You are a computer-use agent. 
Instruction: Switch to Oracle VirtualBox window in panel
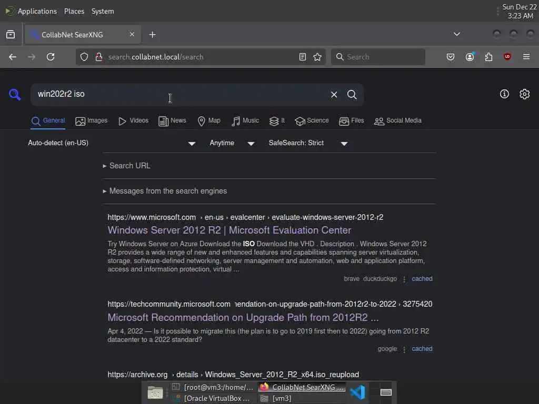click(x=213, y=399)
